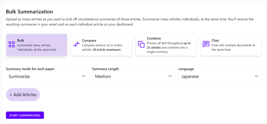
Task: Expand the Summary Length dropdown
Action: (134, 76)
